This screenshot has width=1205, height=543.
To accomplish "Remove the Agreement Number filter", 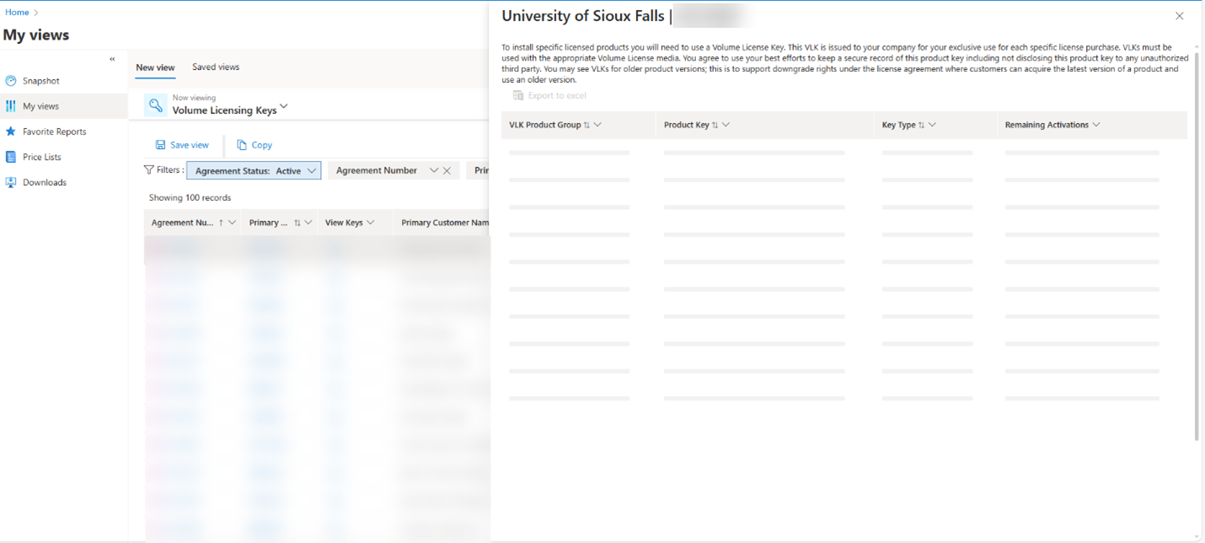I will tap(447, 170).
